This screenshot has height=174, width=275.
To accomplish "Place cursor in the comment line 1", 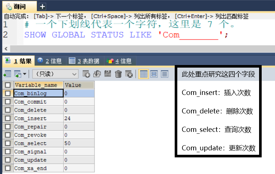I will pos(130,24).
